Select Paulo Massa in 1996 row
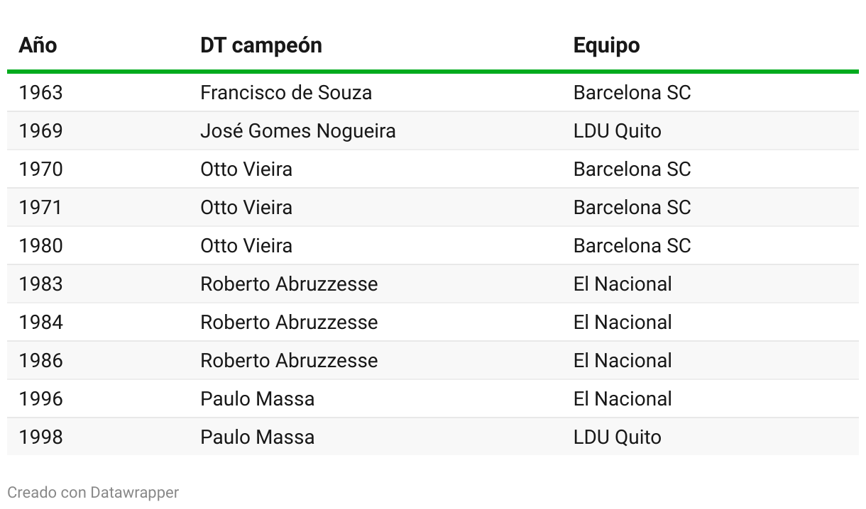Screen dimensions: 866x509 257,399
